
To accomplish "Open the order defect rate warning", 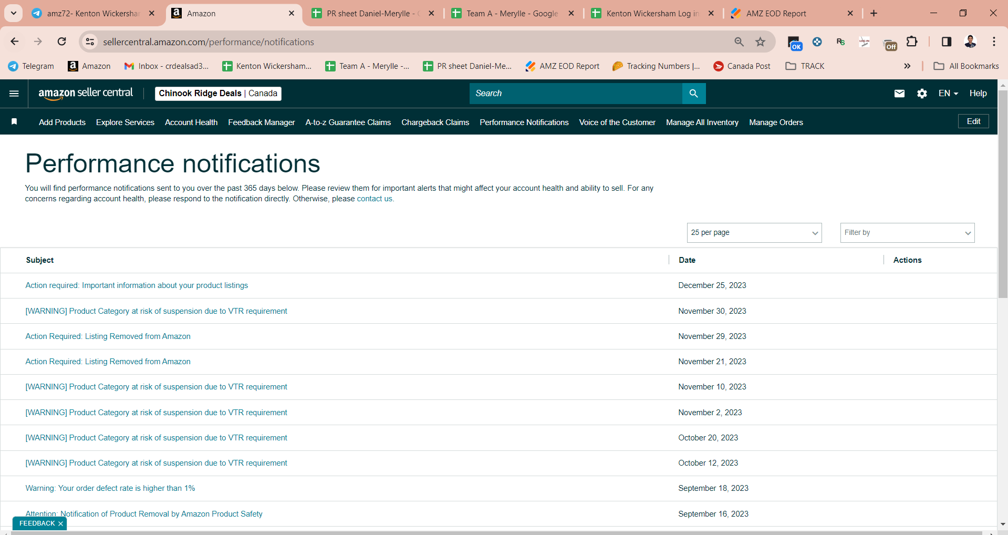I will click(x=110, y=488).
